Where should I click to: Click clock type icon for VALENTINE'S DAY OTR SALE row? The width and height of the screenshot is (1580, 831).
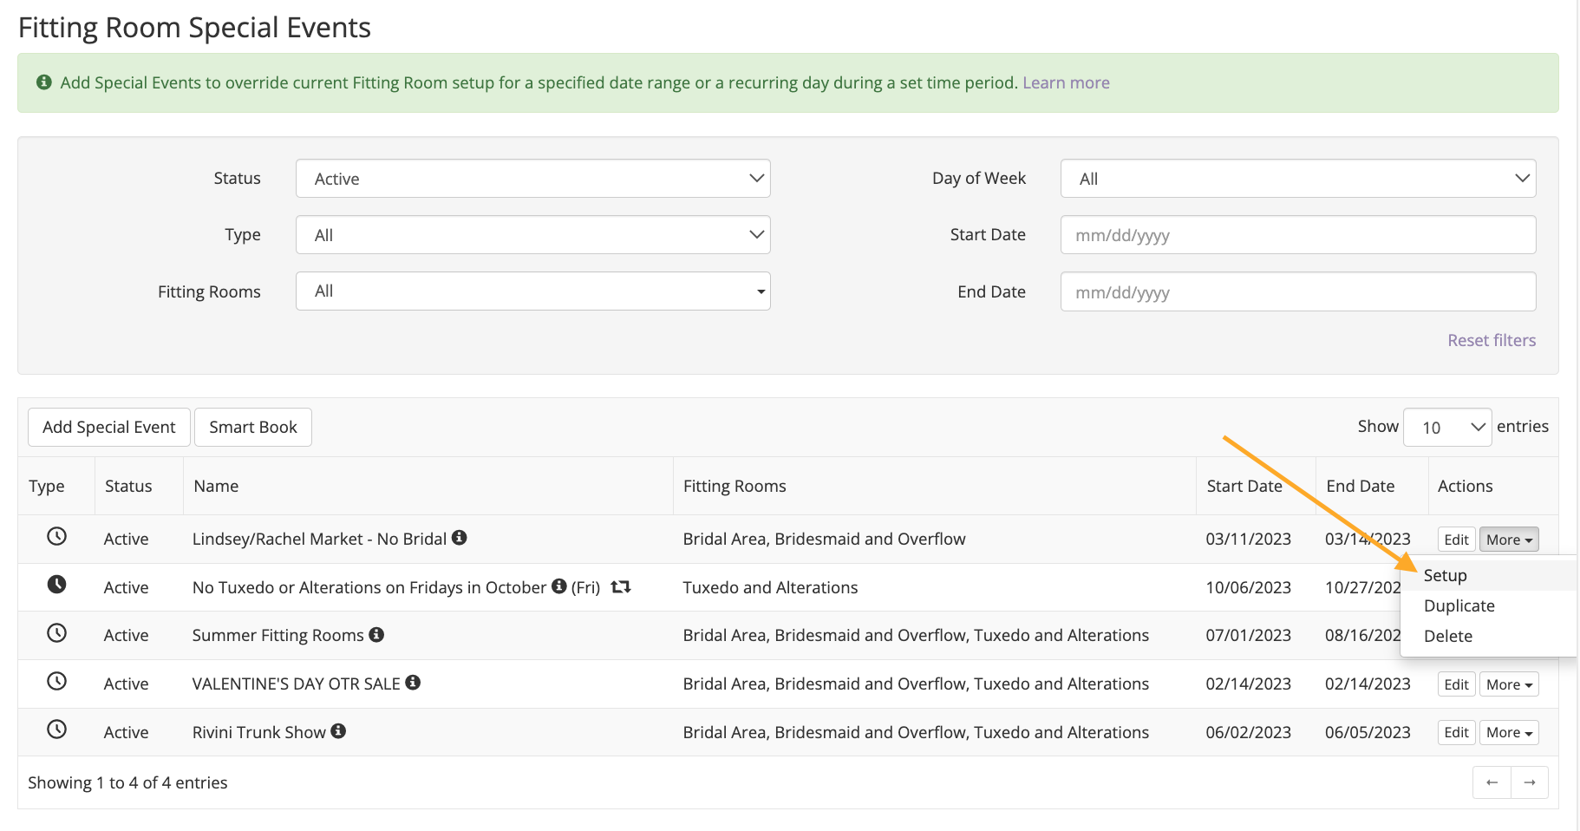56,681
